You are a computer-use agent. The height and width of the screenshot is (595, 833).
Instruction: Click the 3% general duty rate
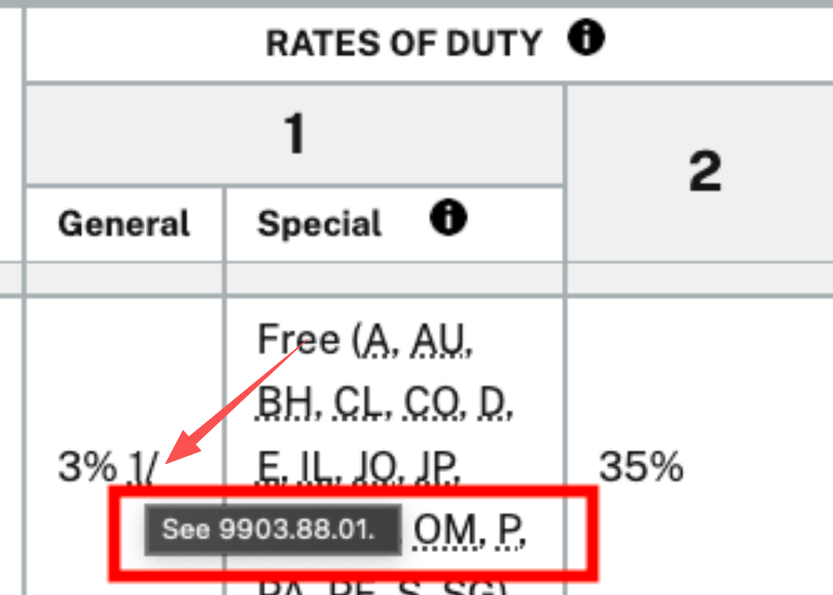click(85, 467)
